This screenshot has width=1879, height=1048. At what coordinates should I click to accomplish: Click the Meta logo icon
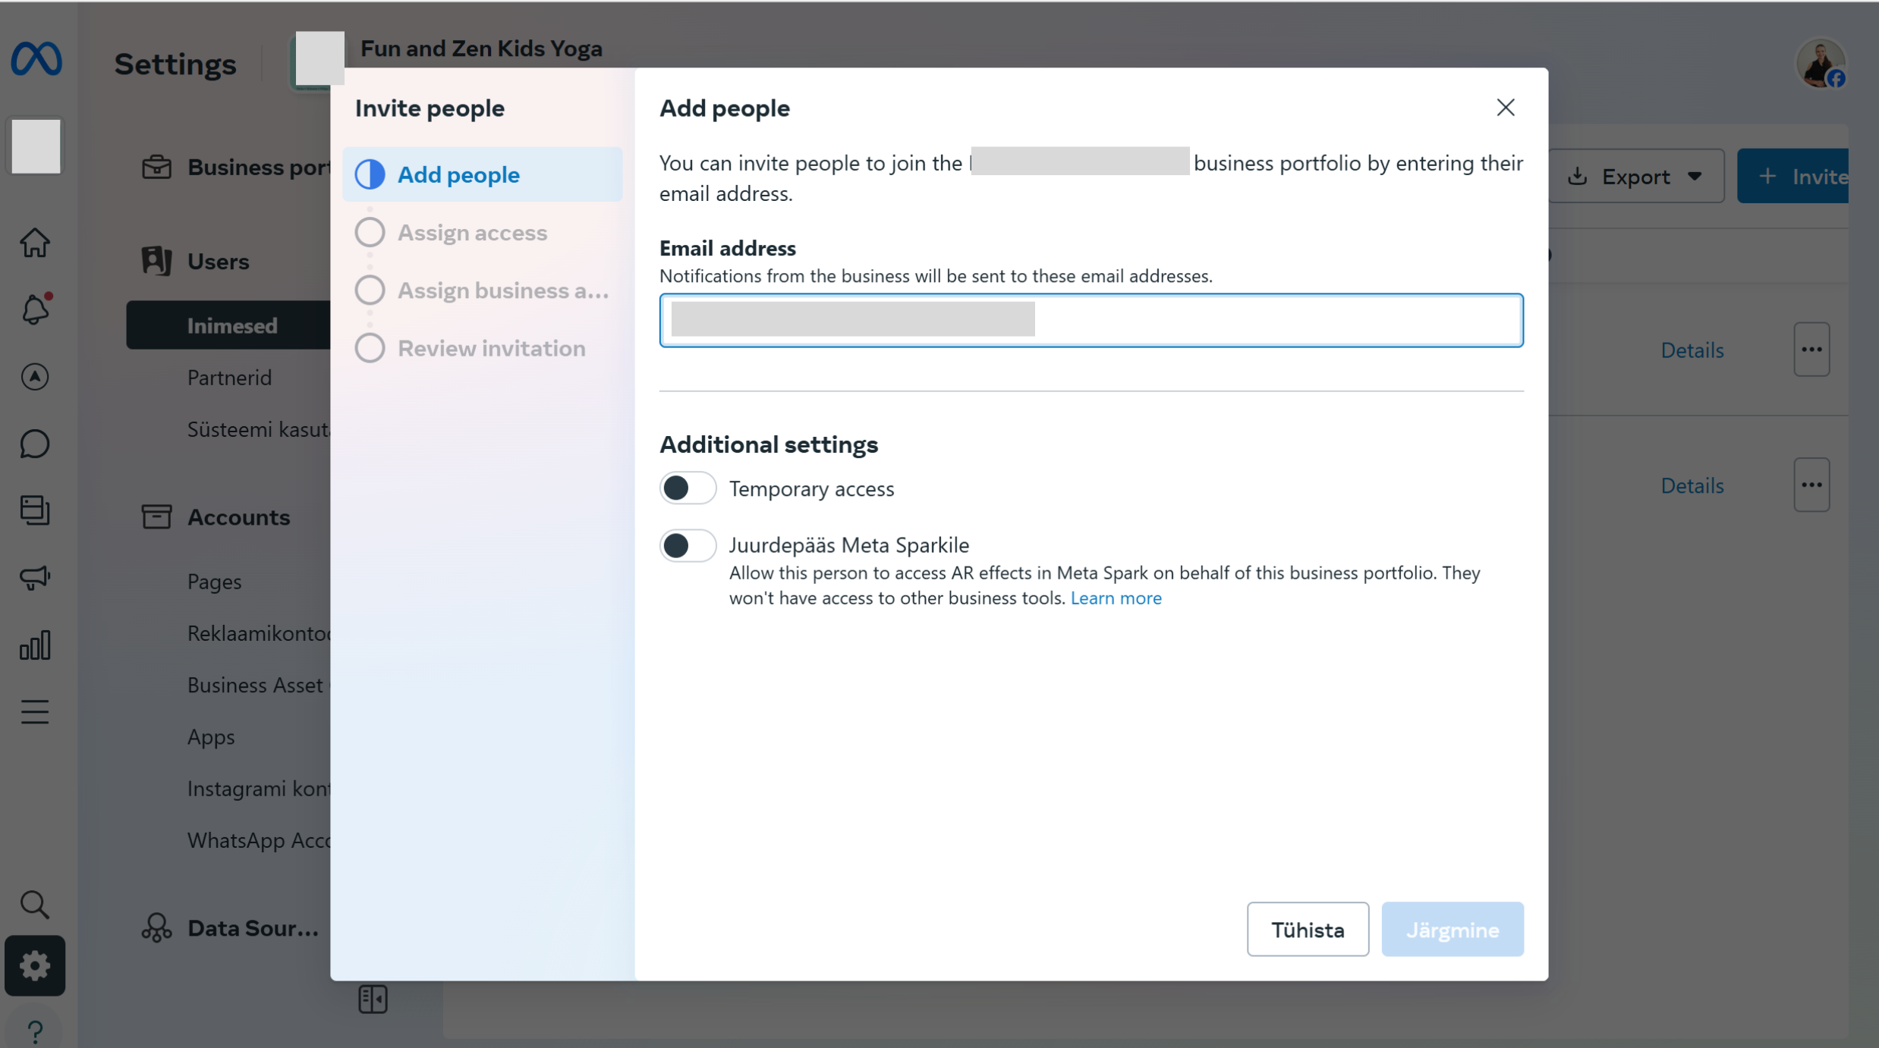[36, 59]
